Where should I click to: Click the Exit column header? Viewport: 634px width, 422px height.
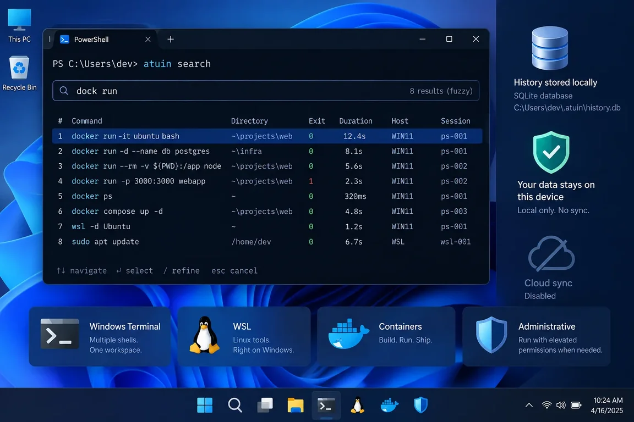click(317, 121)
